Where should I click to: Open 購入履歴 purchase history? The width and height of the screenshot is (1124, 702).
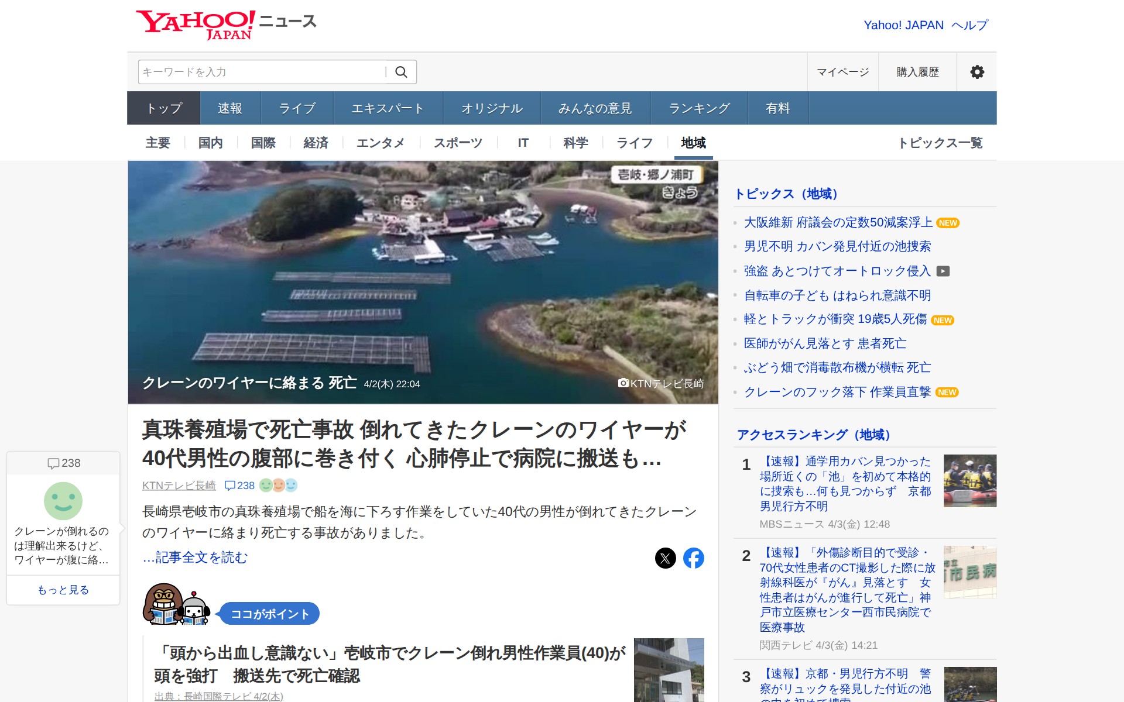917,72
